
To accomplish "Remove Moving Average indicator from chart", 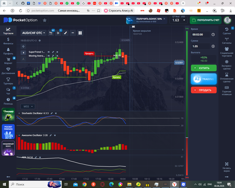I will click(x=57, y=55).
